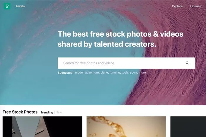Select the suggested term 'plane'
The width and height of the screenshot is (206, 137).
[x=104, y=72]
